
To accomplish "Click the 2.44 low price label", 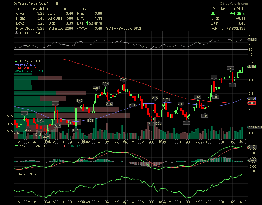I will 205,116.
